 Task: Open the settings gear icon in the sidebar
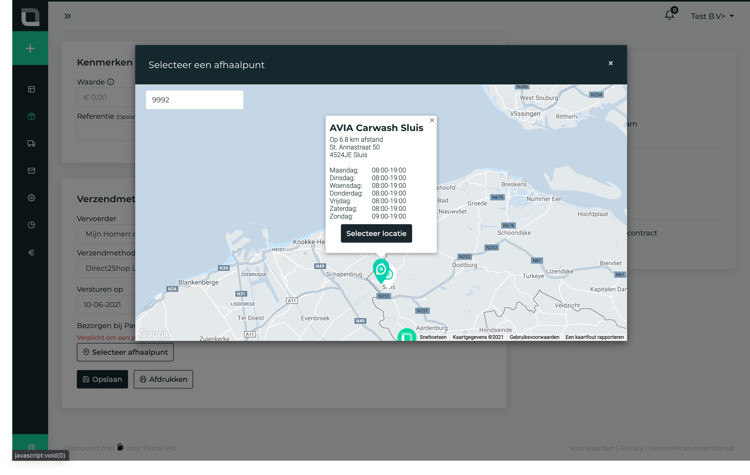tap(32, 198)
